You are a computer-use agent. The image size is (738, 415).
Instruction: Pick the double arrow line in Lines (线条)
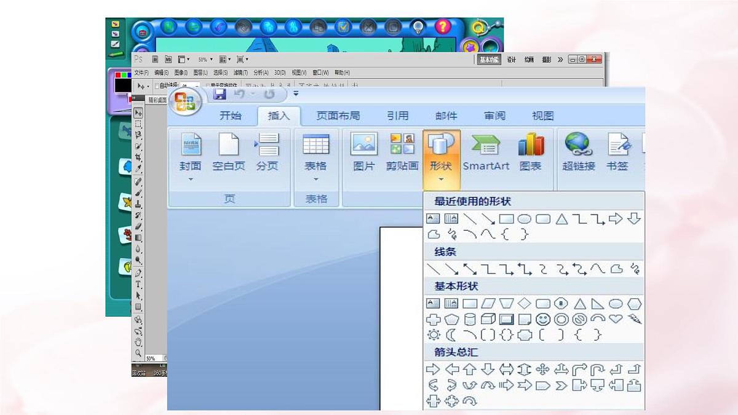click(470, 269)
